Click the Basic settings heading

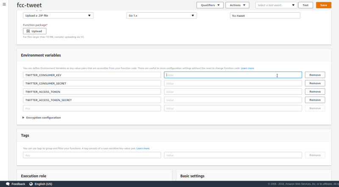[x=192, y=176]
